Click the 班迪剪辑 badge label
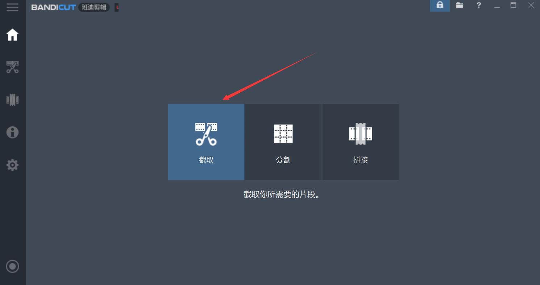 click(94, 7)
